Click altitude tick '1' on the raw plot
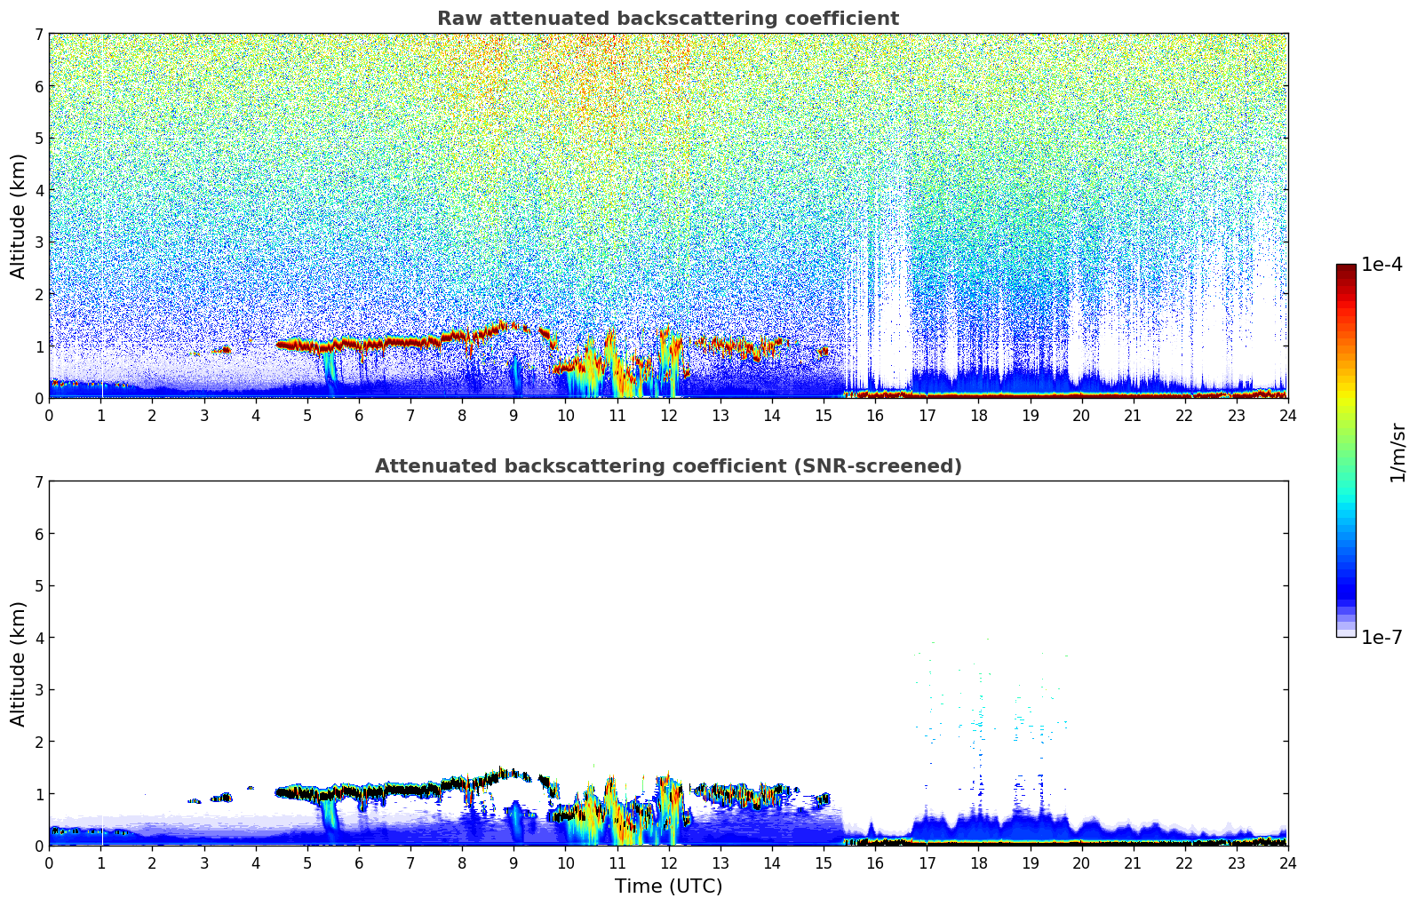Screen dimensions: 1417x906 [x=38, y=346]
